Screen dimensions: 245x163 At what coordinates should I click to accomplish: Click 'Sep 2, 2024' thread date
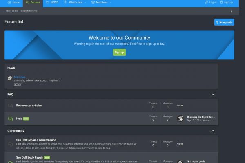(41, 81)
